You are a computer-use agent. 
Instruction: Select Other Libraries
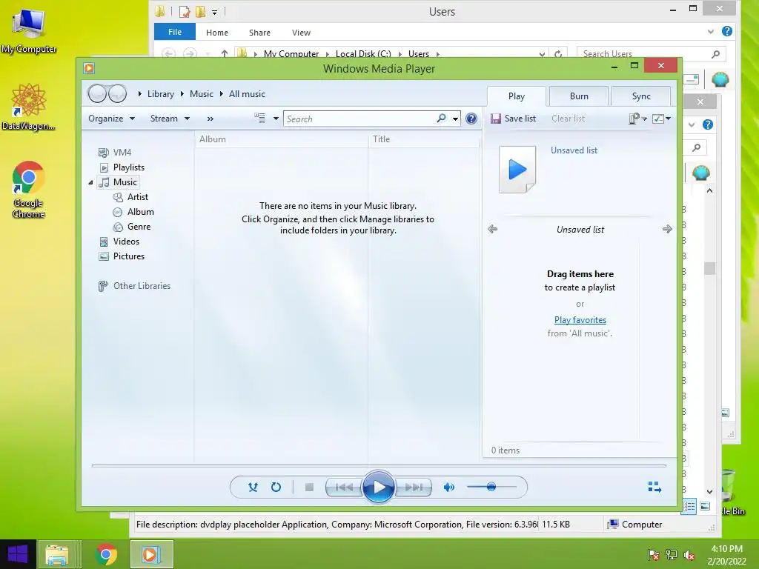pyautogui.click(x=135, y=286)
